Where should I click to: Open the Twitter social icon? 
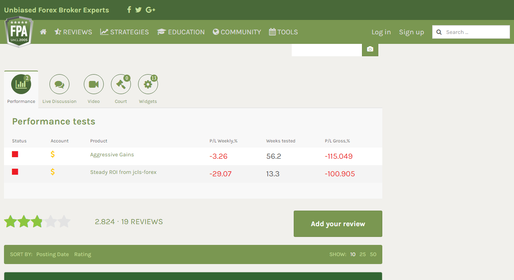pos(138,10)
